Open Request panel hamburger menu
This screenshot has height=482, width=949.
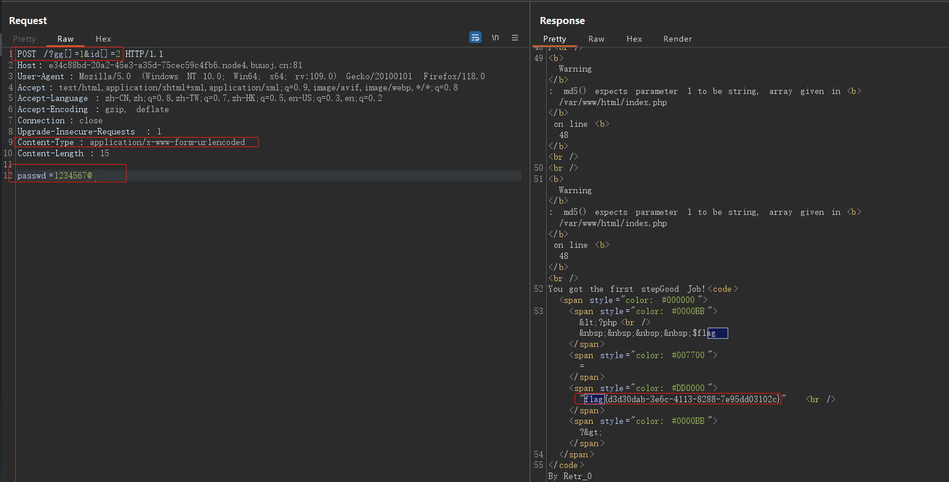[x=515, y=38]
